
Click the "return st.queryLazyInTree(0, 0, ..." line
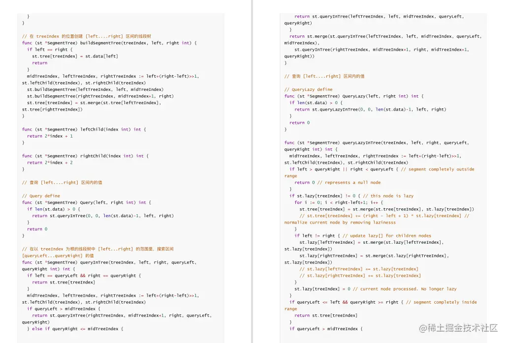(370, 110)
